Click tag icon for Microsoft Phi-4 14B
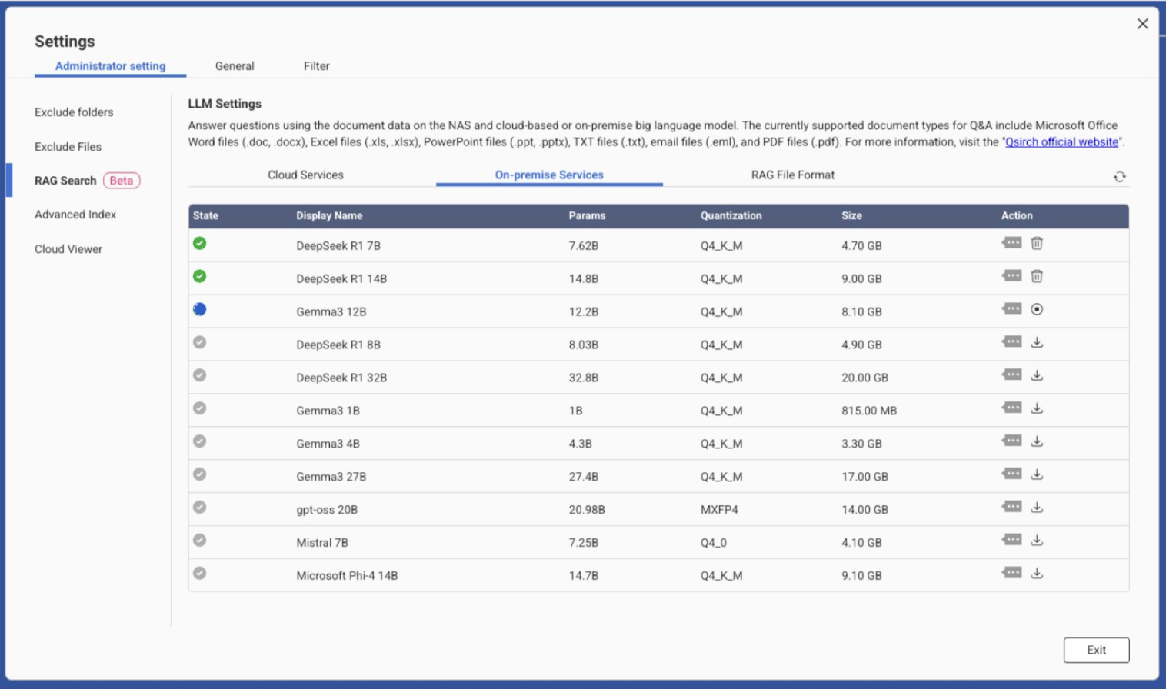The width and height of the screenshot is (1166, 689). point(1011,574)
